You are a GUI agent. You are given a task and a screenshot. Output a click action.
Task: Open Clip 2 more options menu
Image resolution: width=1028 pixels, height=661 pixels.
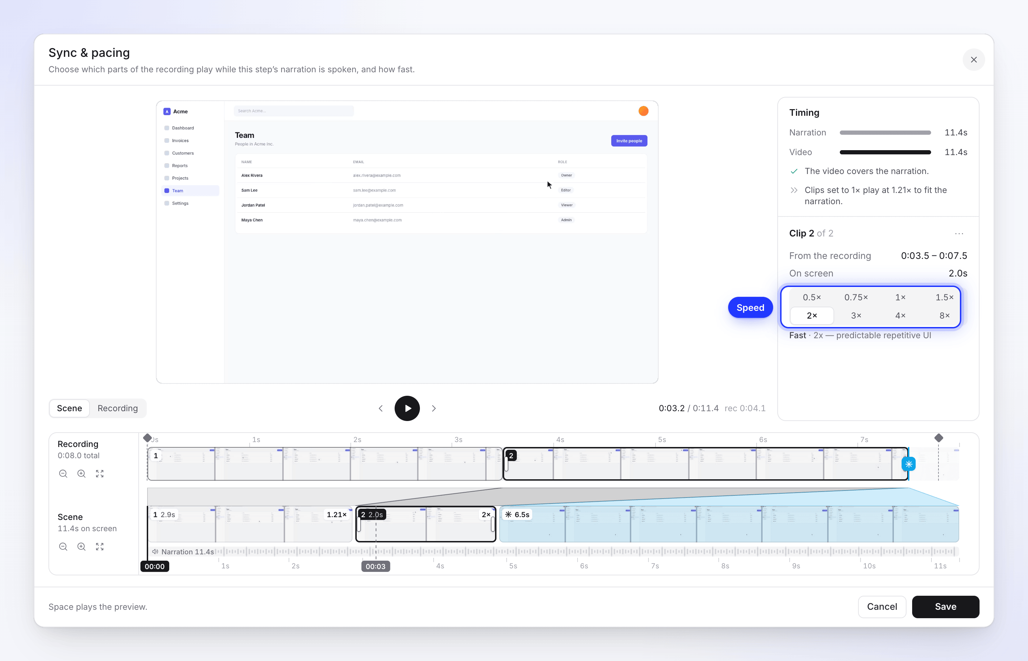point(959,234)
